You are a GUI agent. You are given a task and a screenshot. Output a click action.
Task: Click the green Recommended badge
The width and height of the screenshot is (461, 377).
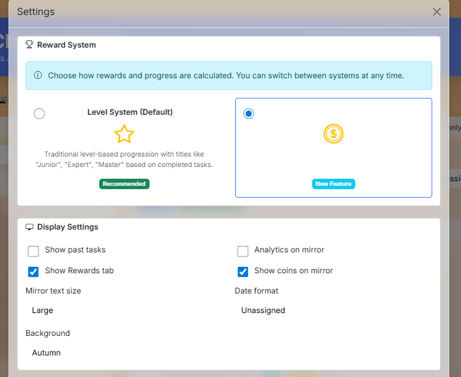124,184
